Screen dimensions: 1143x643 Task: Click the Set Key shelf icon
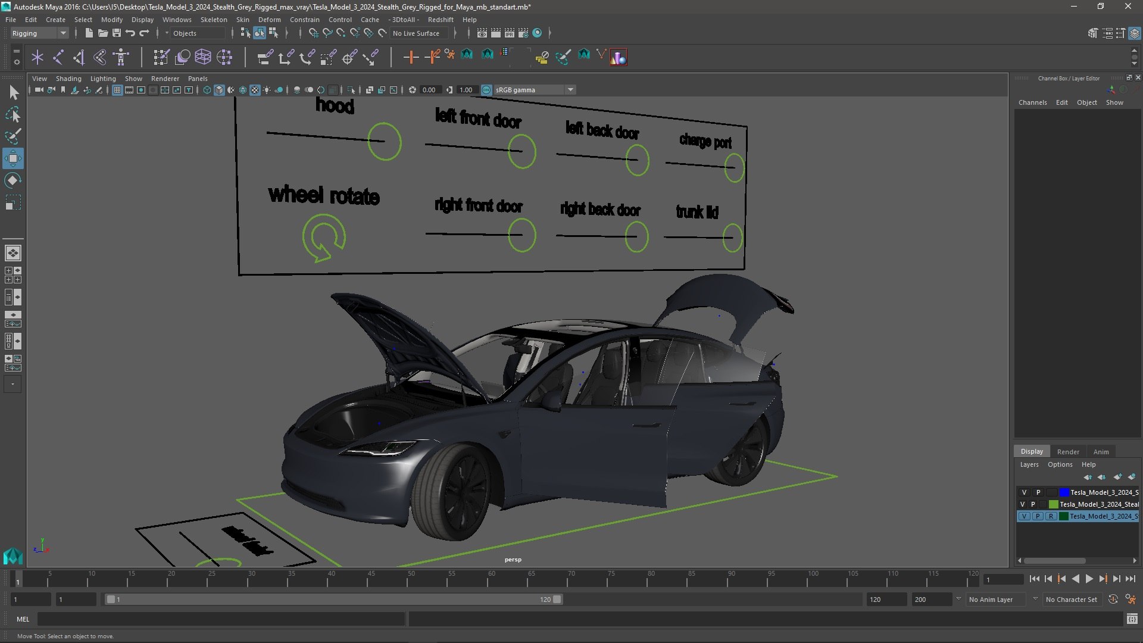(x=411, y=57)
